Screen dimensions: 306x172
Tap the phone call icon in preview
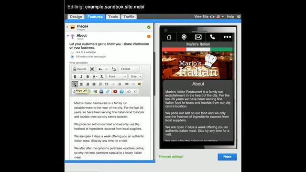[212, 37]
